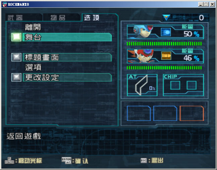Screen dimensions: 217x170
Task: Select the second empty CHIP slot
Action: pos(192,85)
